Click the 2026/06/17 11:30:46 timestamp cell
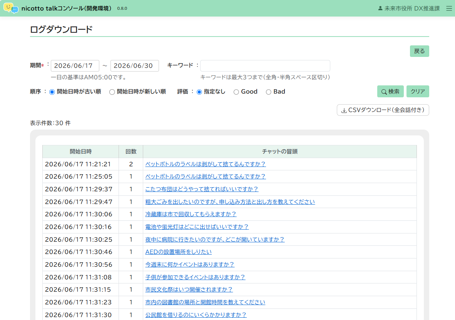The height and width of the screenshot is (320, 455). [x=81, y=252]
